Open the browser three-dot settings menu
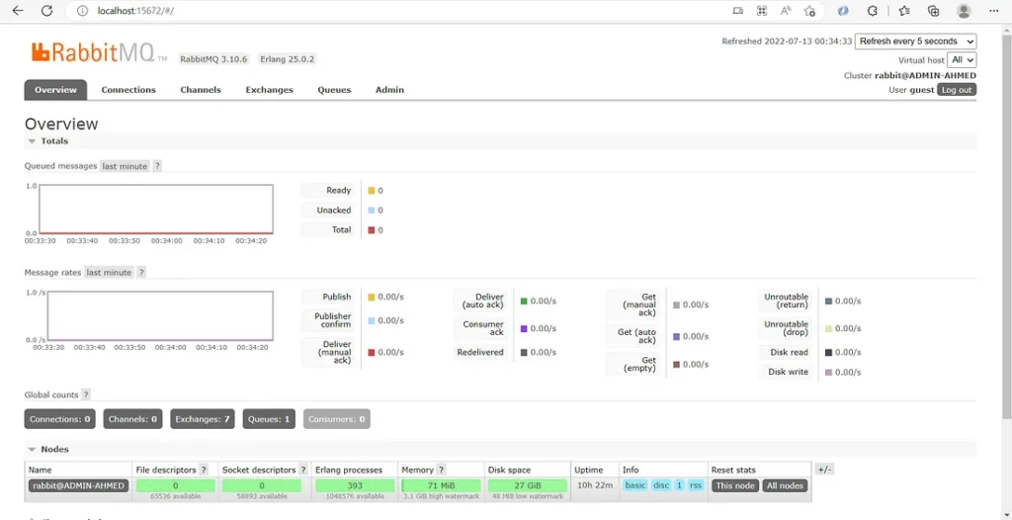 [993, 11]
